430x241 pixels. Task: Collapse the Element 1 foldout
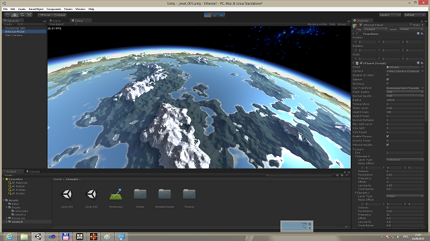[x=355, y=193]
